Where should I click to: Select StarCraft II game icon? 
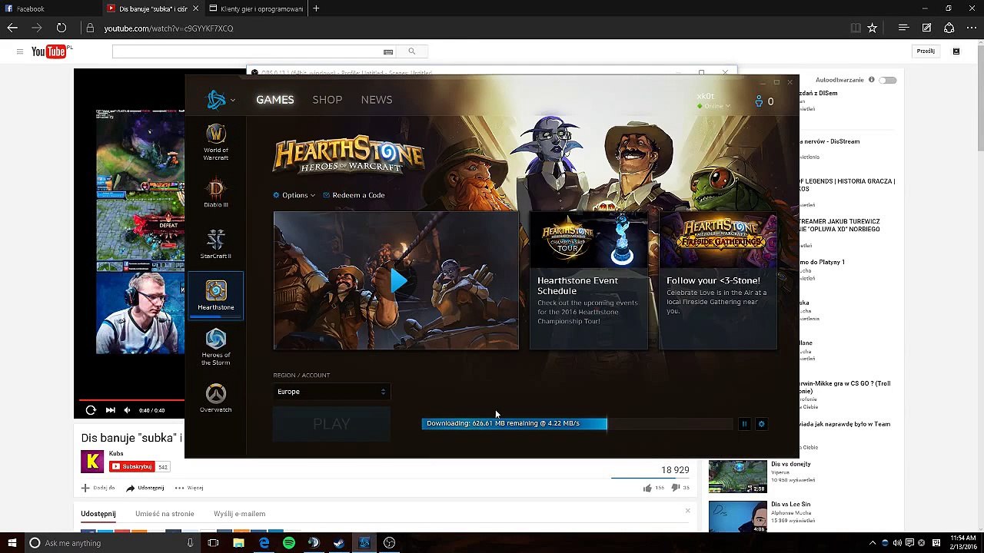pos(216,244)
